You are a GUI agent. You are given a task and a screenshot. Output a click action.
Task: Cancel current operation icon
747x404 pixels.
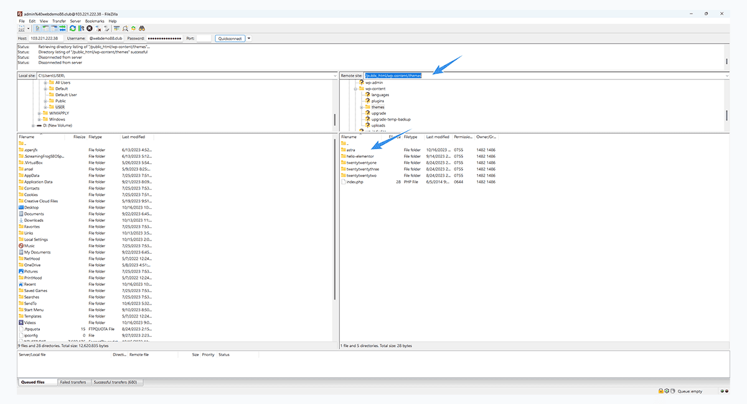coord(89,29)
